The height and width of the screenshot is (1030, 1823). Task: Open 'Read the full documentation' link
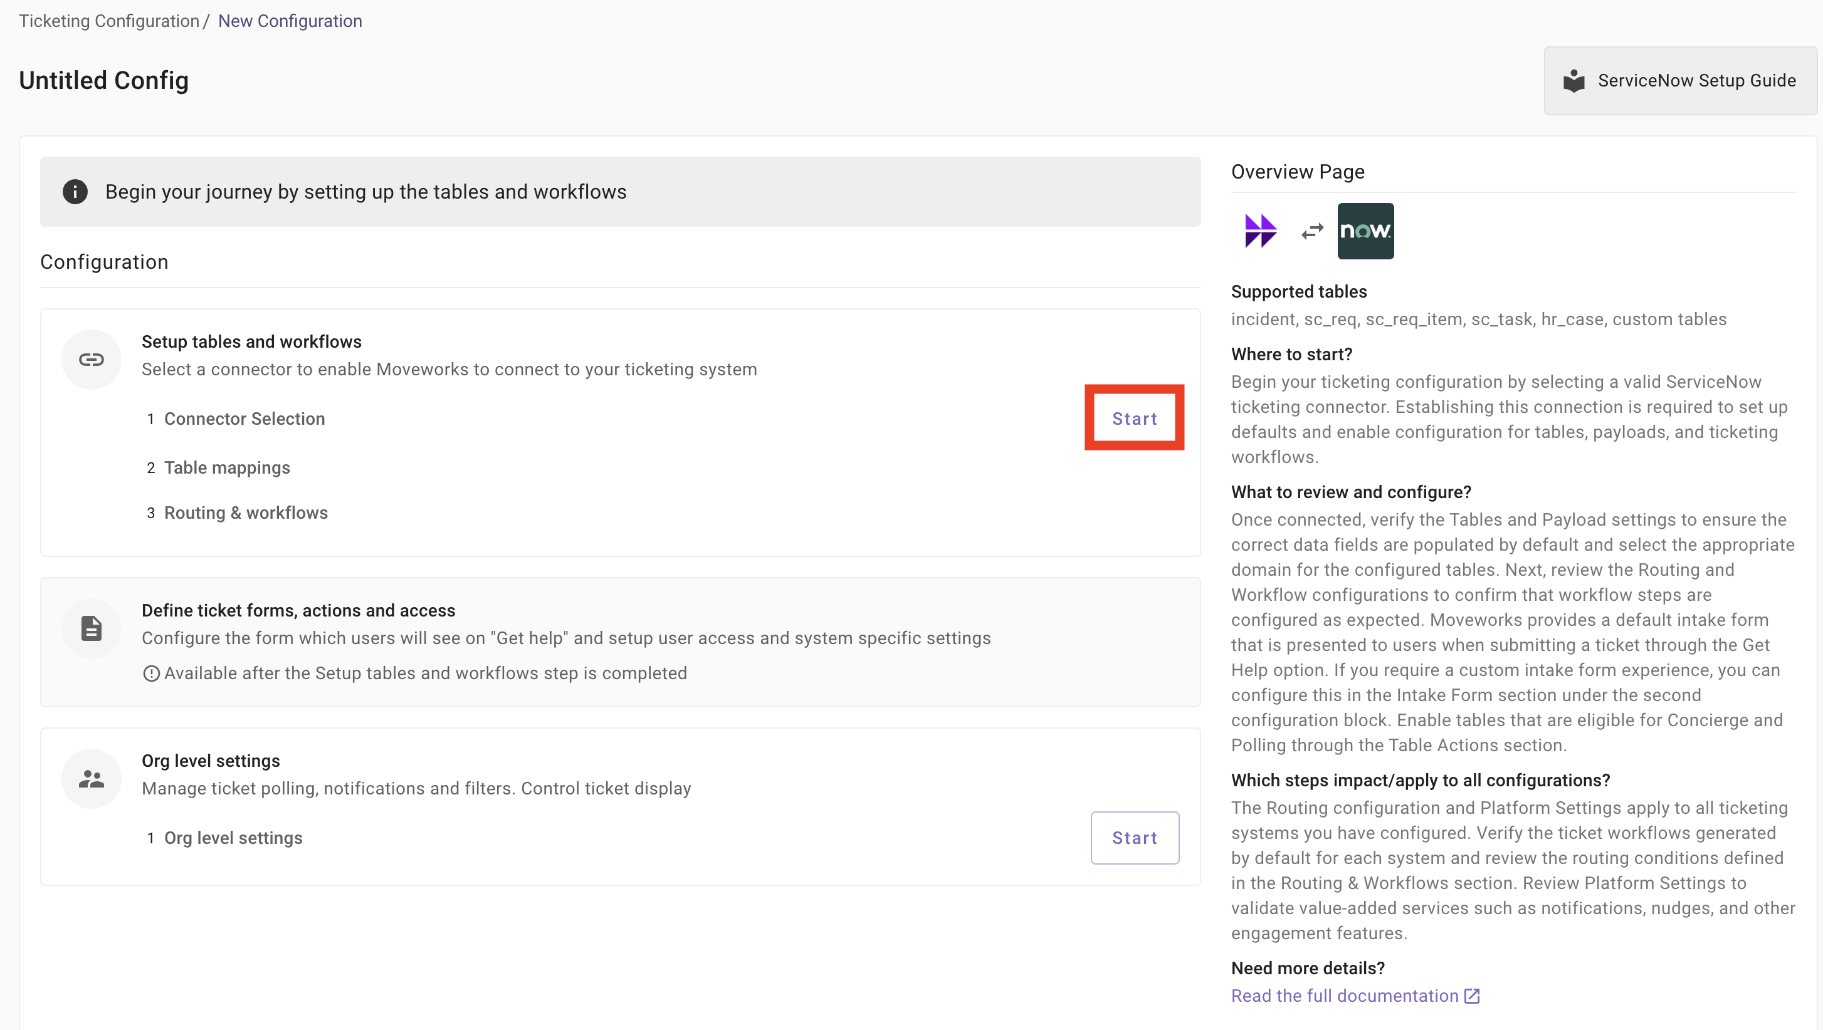tap(1345, 996)
